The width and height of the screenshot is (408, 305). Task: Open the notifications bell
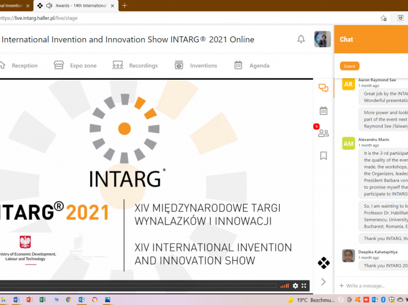[301, 39]
